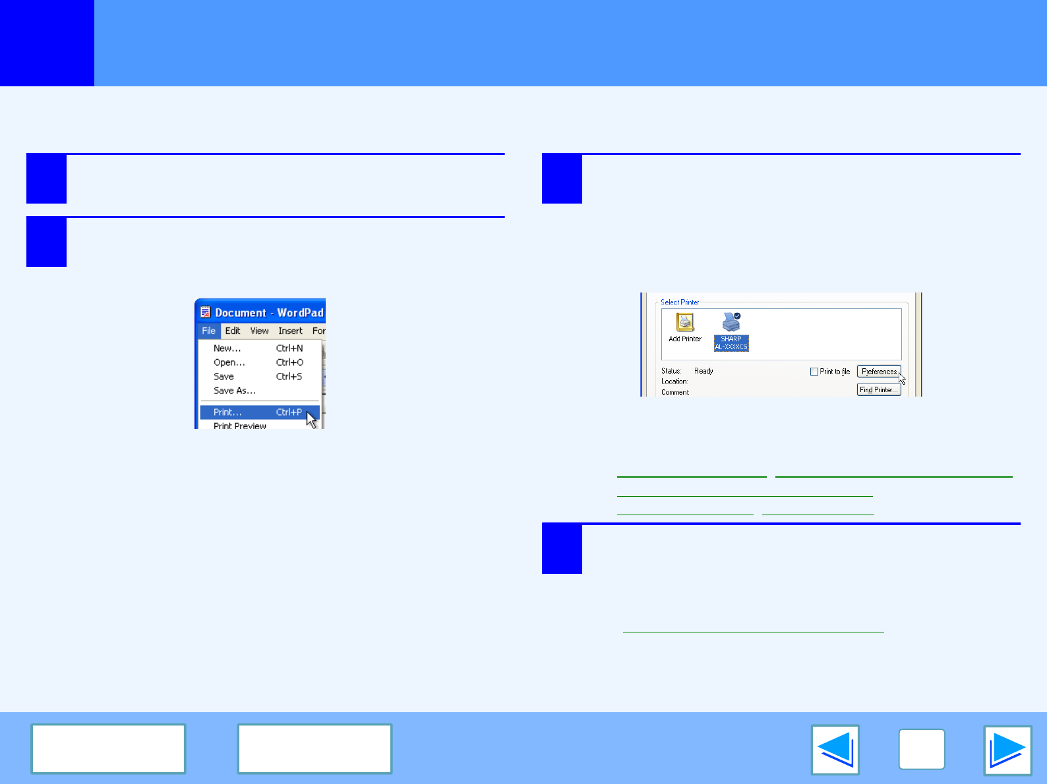The width and height of the screenshot is (1047, 784).
Task: Choose Save As... menu entry
Action: (x=235, y=391)
